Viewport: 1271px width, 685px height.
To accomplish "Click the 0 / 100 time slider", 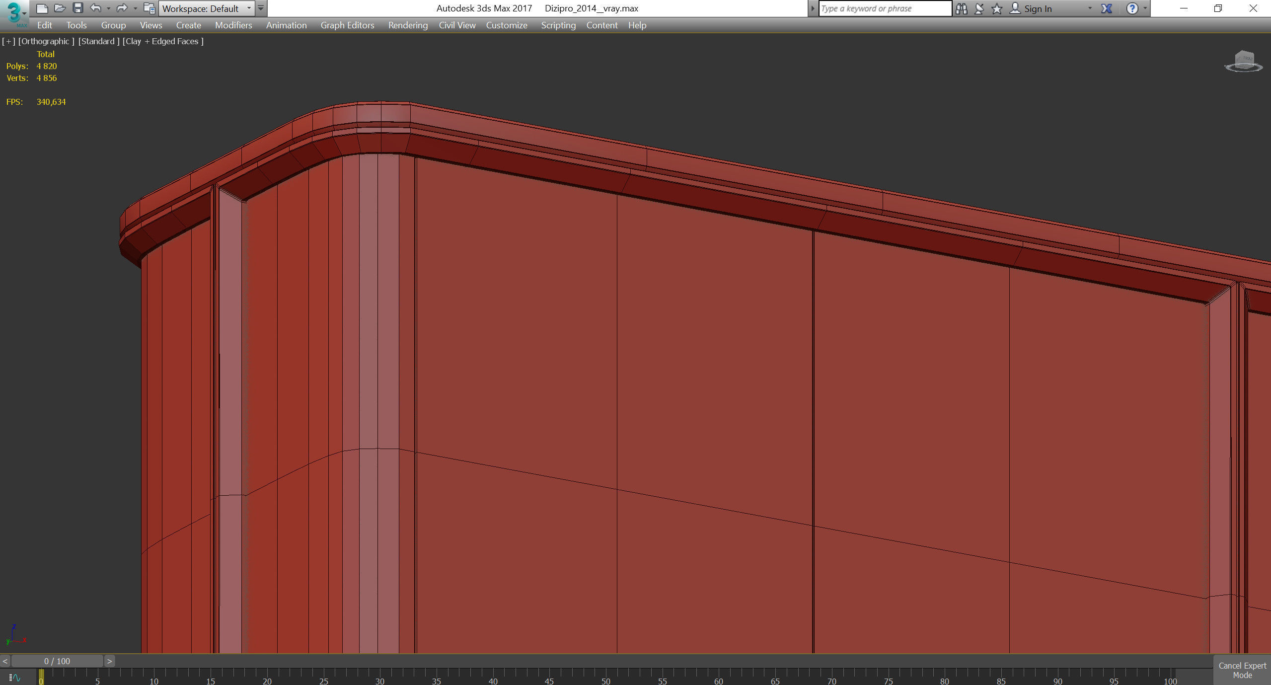I will [57, 661].
